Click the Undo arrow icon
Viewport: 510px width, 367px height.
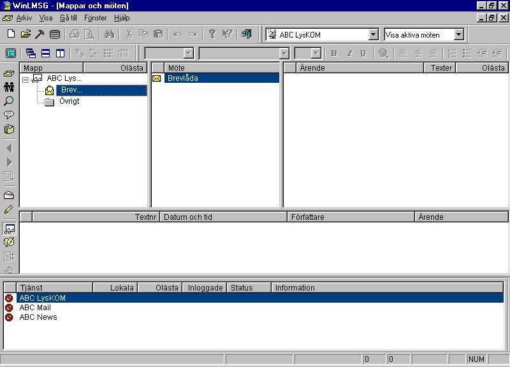178,34
